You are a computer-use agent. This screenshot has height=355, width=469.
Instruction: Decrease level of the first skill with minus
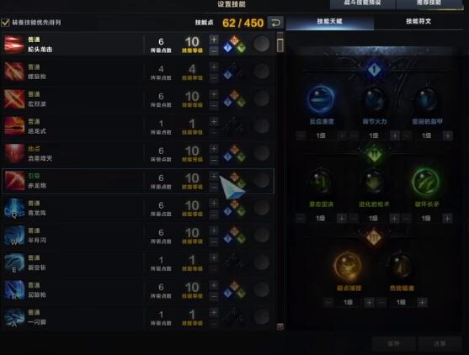point(214,50)
